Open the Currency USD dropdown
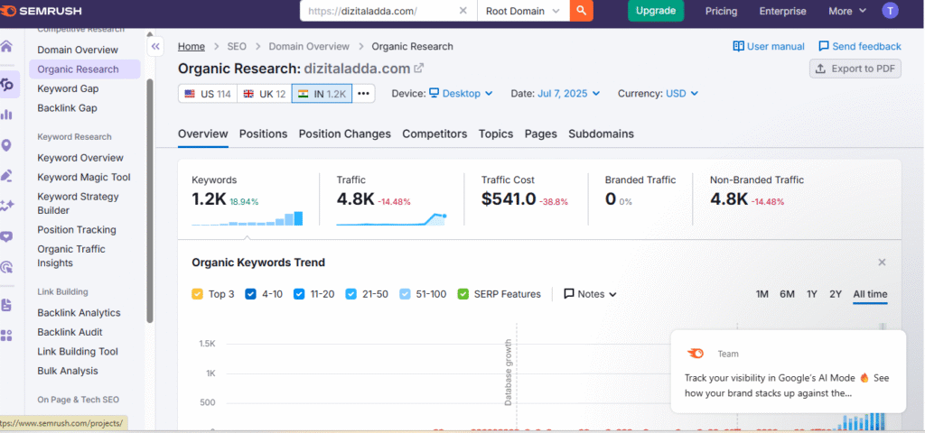The height and width of the screenshot is (433, 925). coord(682,94)
